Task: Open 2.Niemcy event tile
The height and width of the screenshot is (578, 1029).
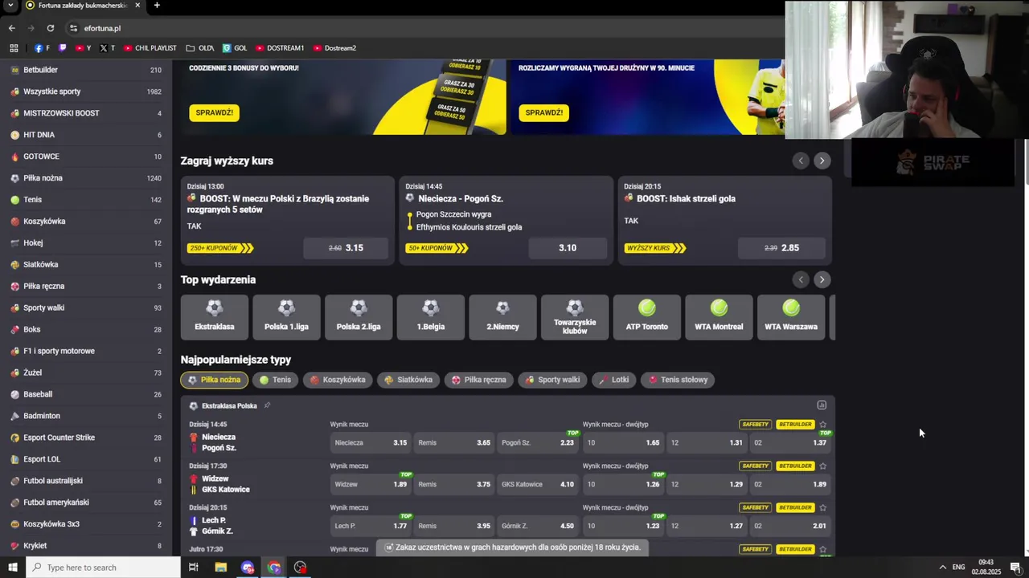Action: [502, 317]
